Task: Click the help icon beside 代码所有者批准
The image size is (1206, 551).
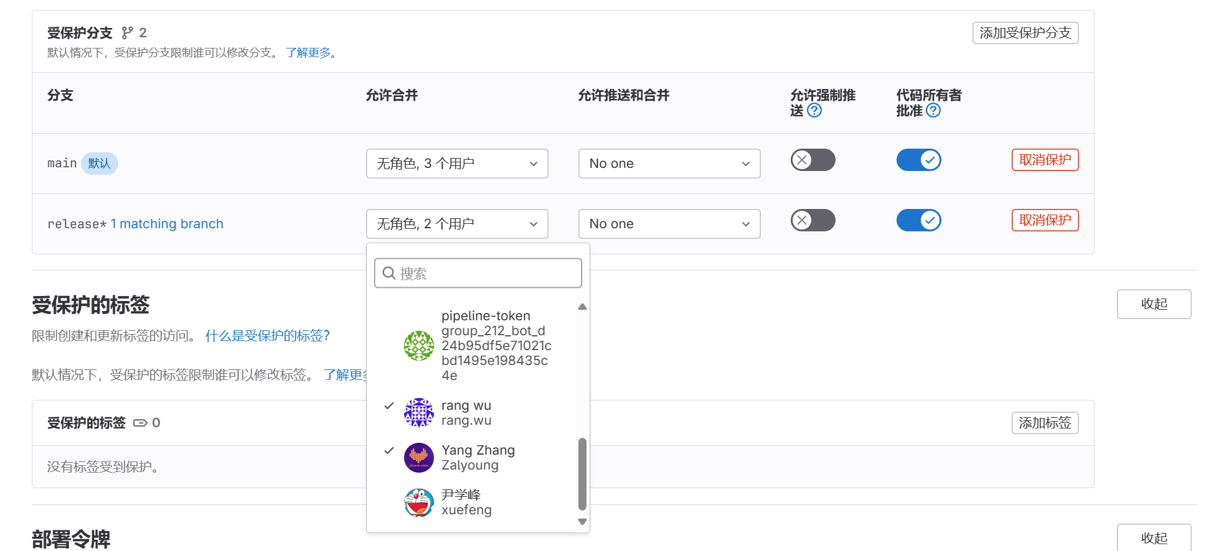Action: (933, 111)
